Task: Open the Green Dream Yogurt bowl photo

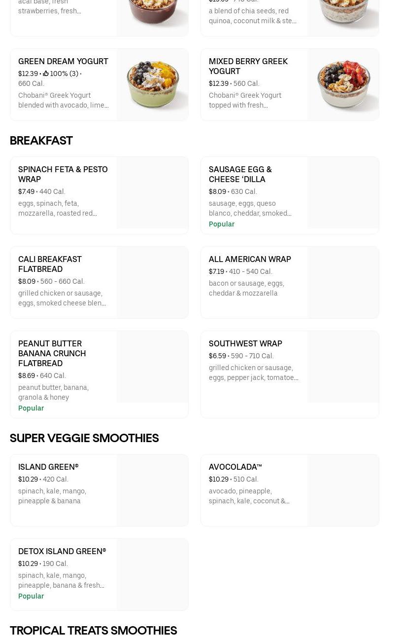Action: 153,84
